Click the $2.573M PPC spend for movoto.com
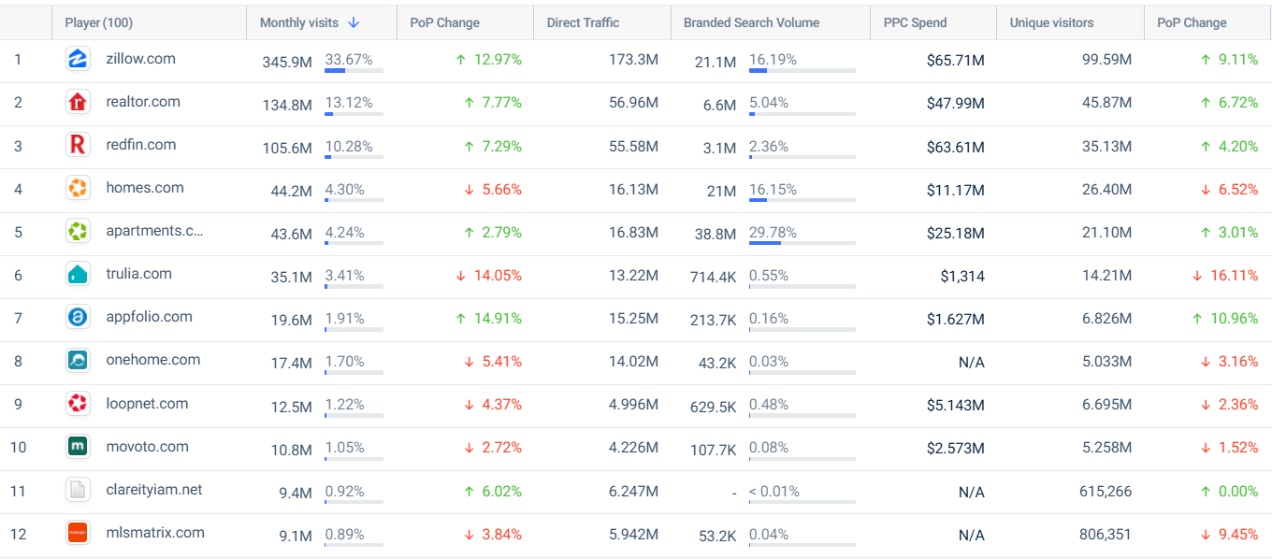 [x=955, y=449]
